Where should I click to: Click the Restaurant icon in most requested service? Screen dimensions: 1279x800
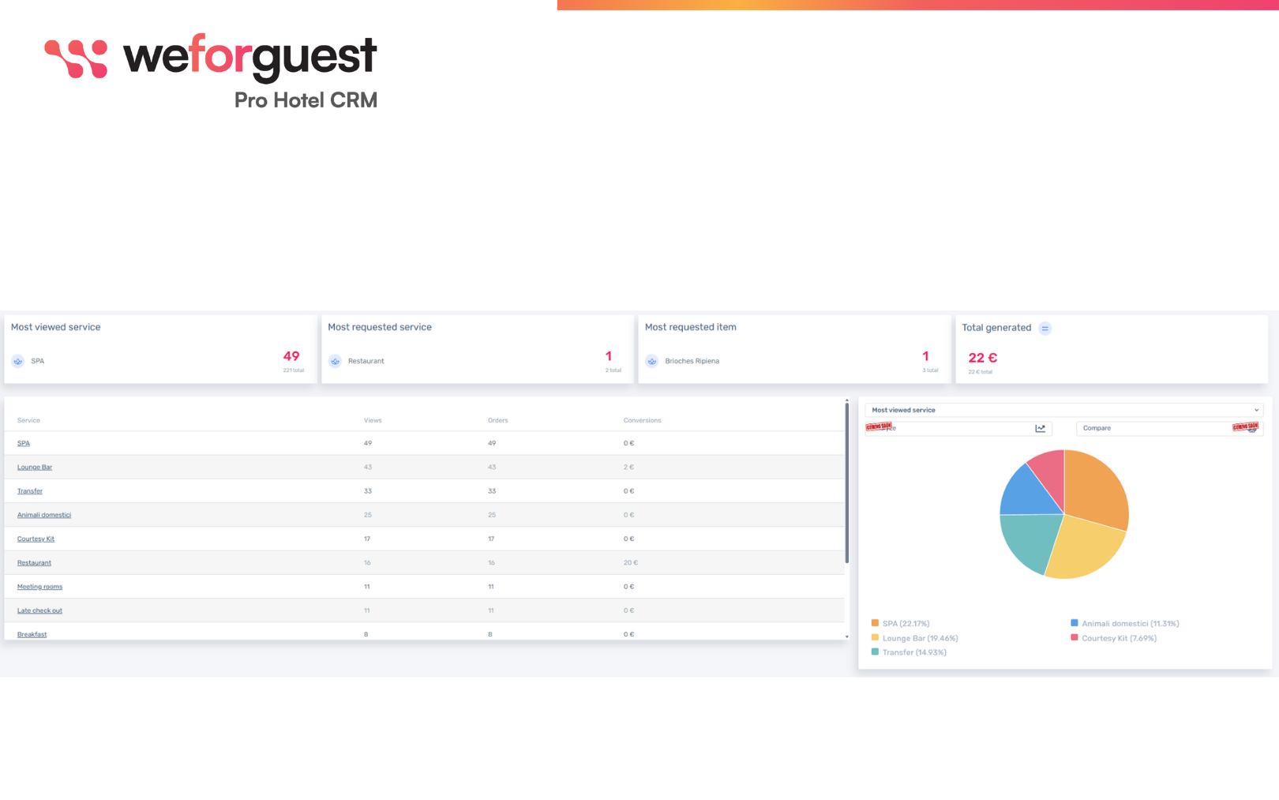tap(336, 361)
